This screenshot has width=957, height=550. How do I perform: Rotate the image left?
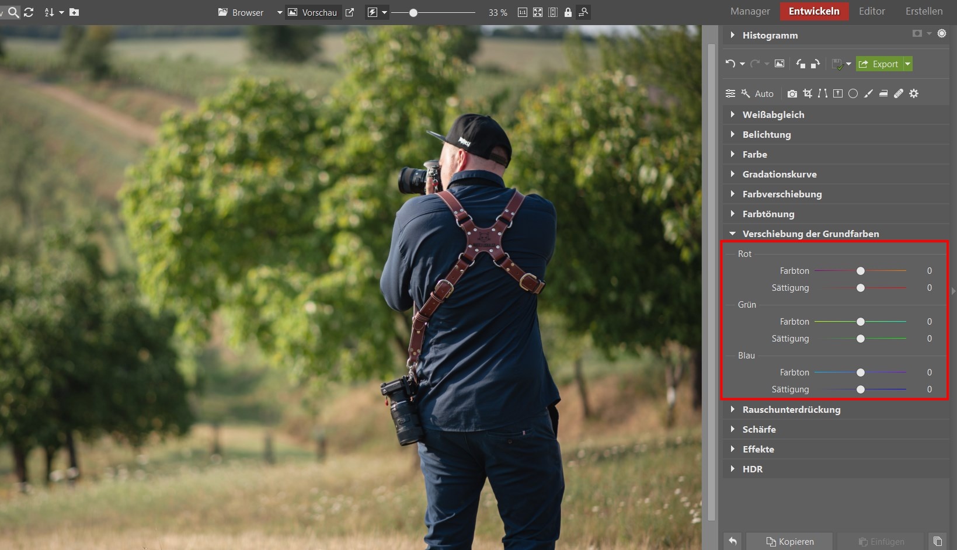[x=801, y=64]
